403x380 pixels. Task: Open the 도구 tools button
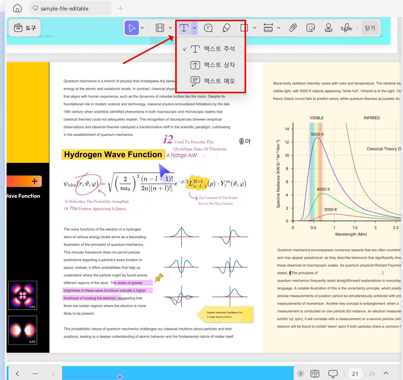(25, 28)
